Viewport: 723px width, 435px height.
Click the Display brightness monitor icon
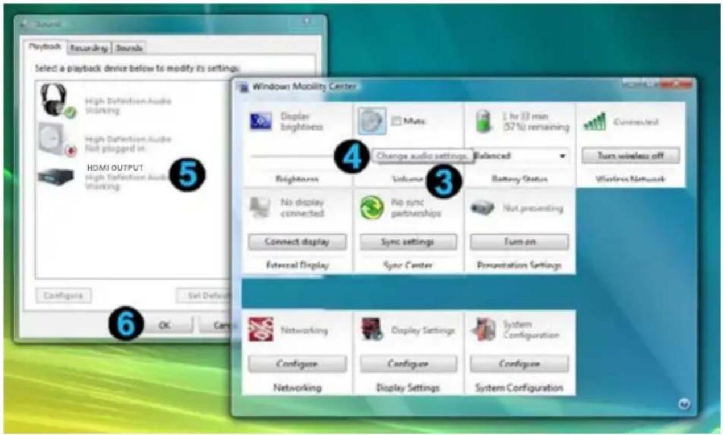[261, 121]
